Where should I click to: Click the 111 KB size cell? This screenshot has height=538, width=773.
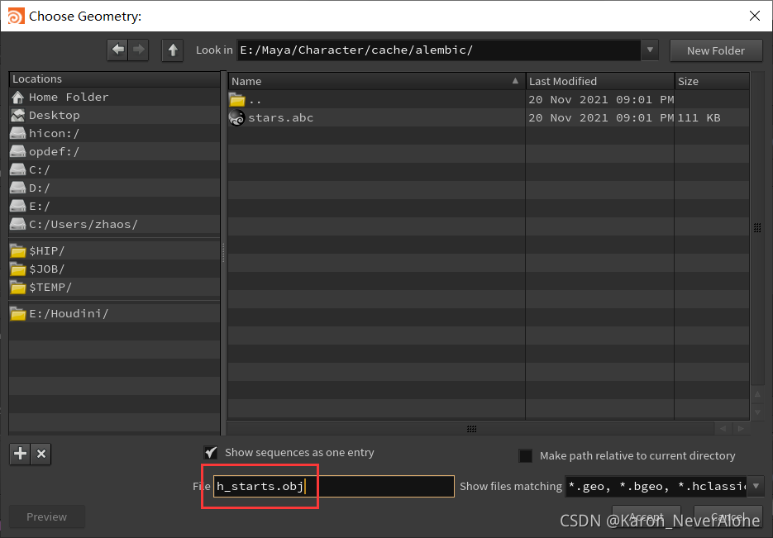(699, 117)
